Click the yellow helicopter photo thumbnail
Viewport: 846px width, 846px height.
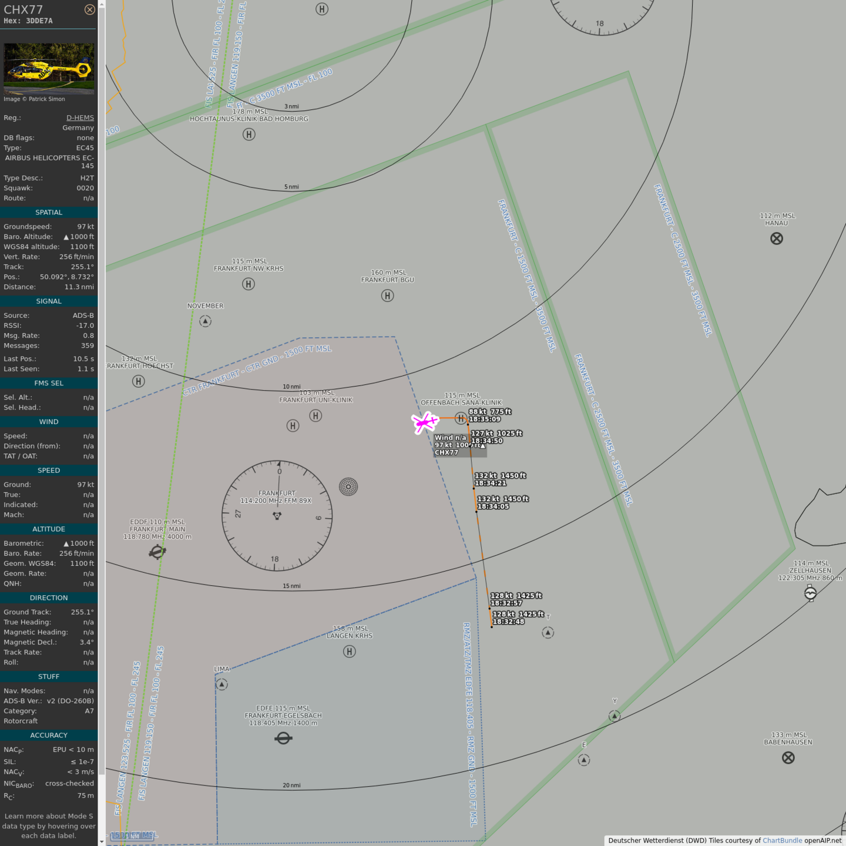[49, 68]
